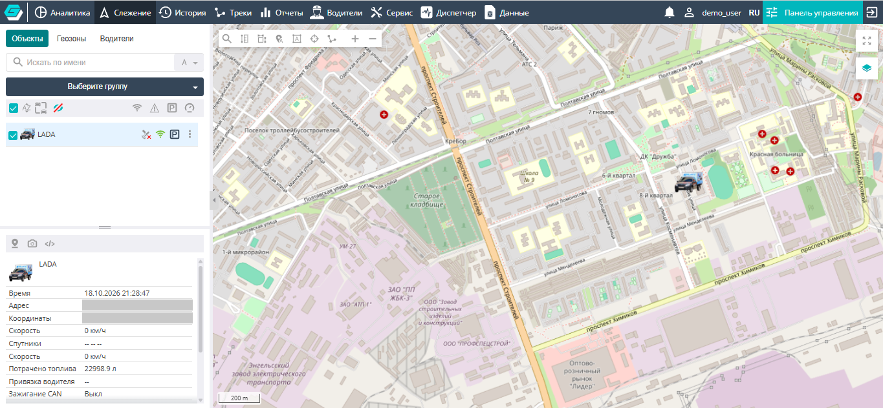Uncheck the LADA object checkbox

pyautogui.click(x=12, y=135)
